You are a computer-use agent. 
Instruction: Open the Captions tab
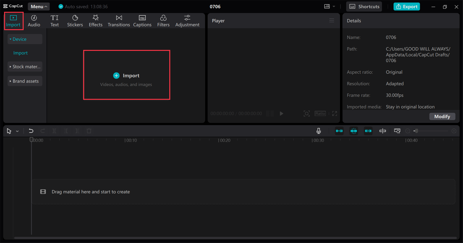(142, 21)
